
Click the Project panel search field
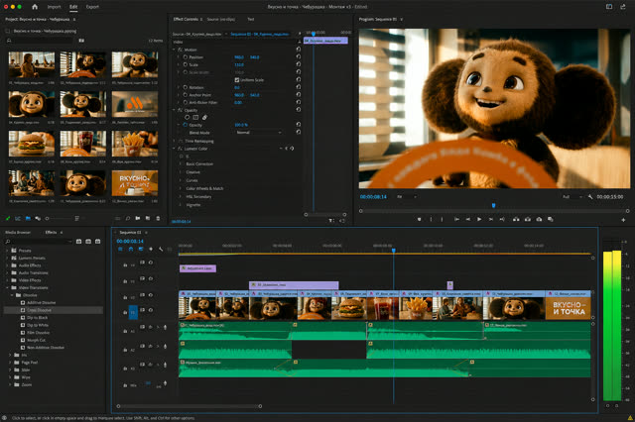click(x=40, y=41)
